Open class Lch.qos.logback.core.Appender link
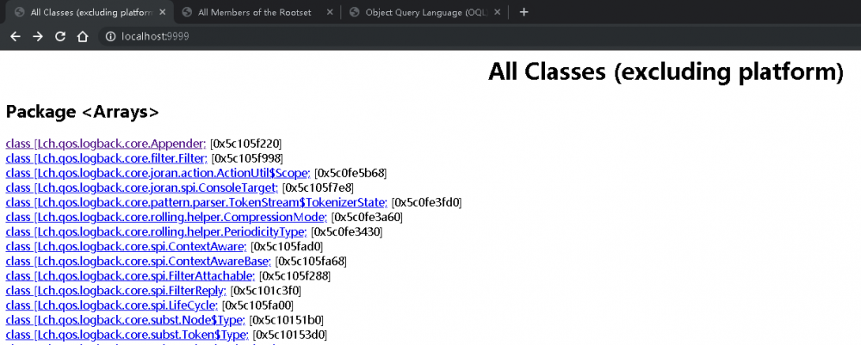The height and width of the screenshot is (345, 861). [105, 144]
